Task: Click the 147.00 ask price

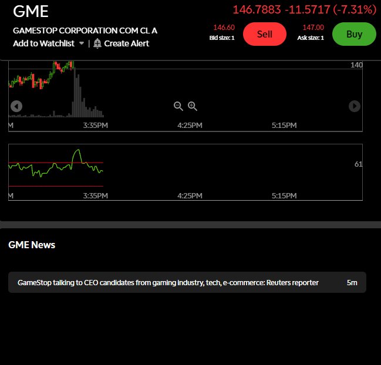Action: [x=313, y=28]
